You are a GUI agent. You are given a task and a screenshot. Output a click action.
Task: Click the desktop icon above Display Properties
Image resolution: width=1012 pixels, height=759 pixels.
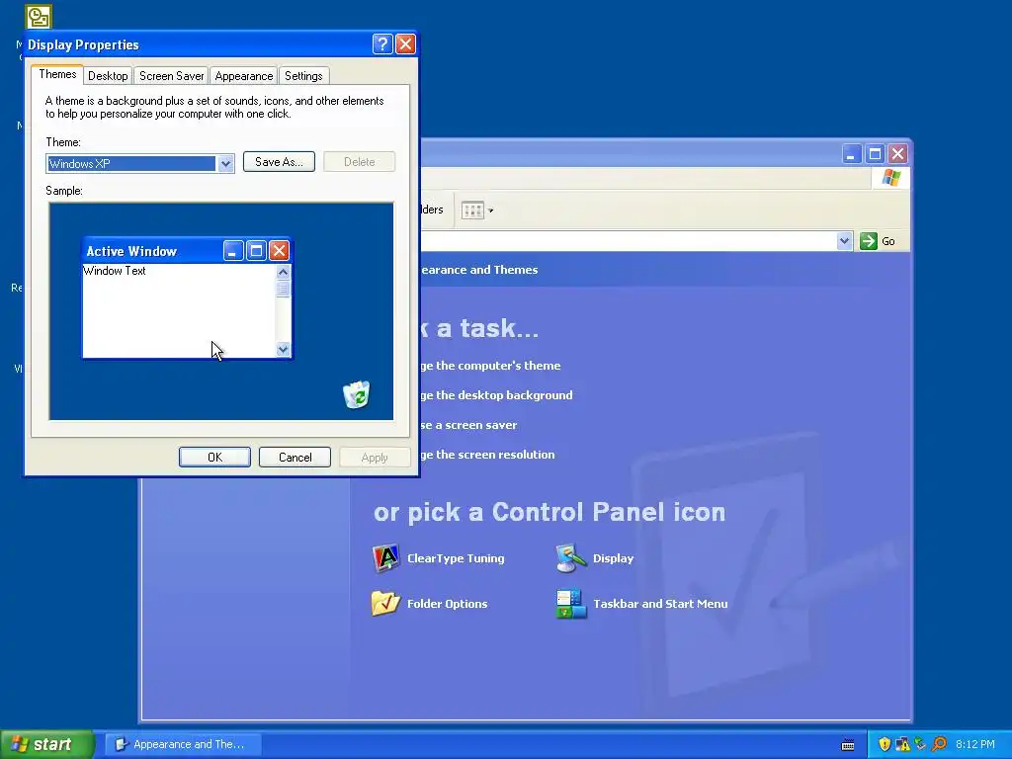pyautogui.click(x=39, y=16)
